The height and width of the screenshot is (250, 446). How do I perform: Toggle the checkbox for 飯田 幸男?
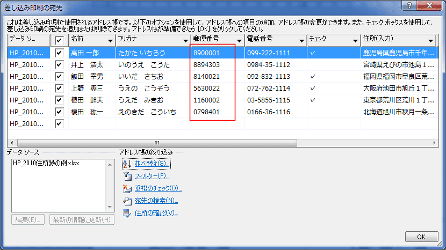point(59,76)
